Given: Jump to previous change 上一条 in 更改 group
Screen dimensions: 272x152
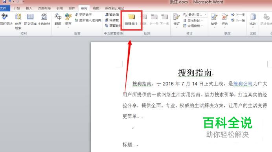Looking at the screenshot, I should pos(238,15).
